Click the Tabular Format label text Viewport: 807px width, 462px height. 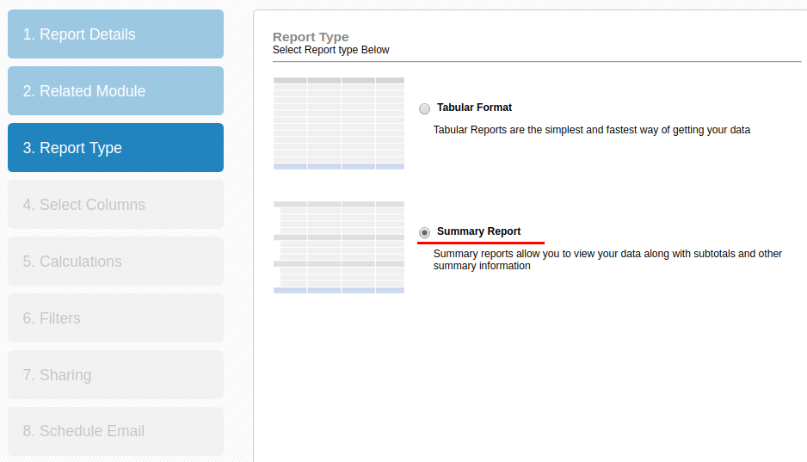click(x=474, y=108)
